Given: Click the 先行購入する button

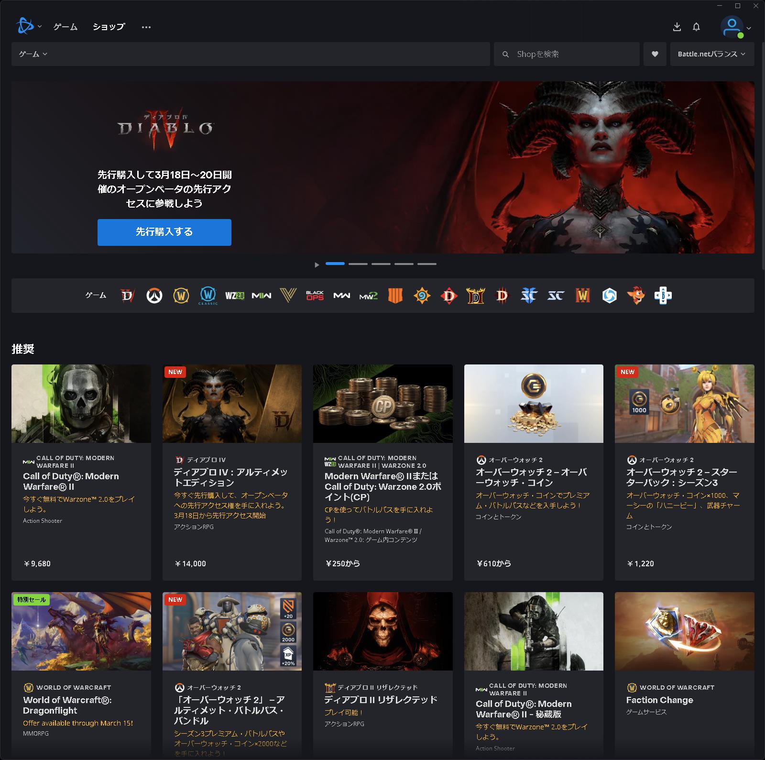Looking at the screenshot, I should [164, 232].
